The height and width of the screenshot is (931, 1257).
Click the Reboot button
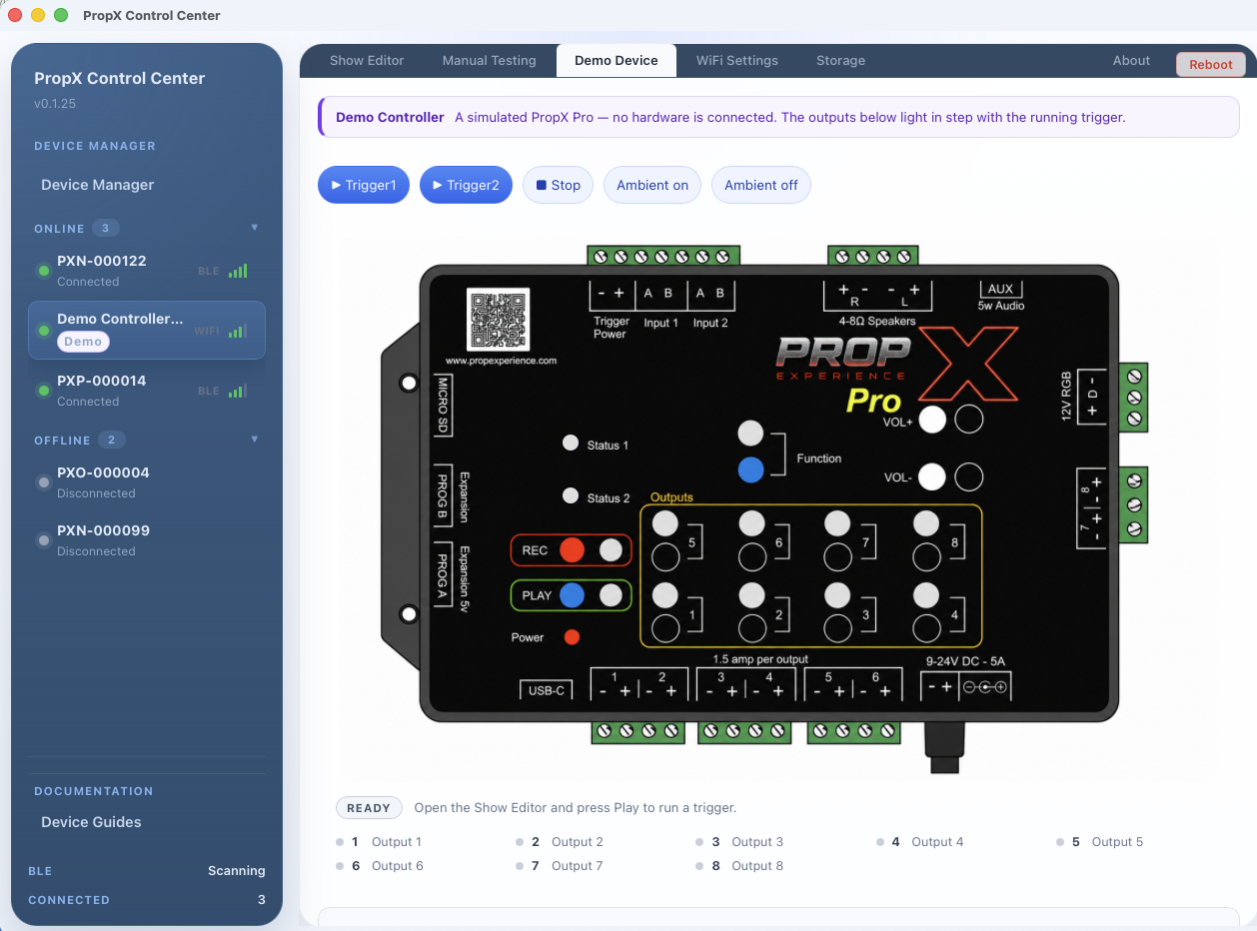[x=1211, y=64]
